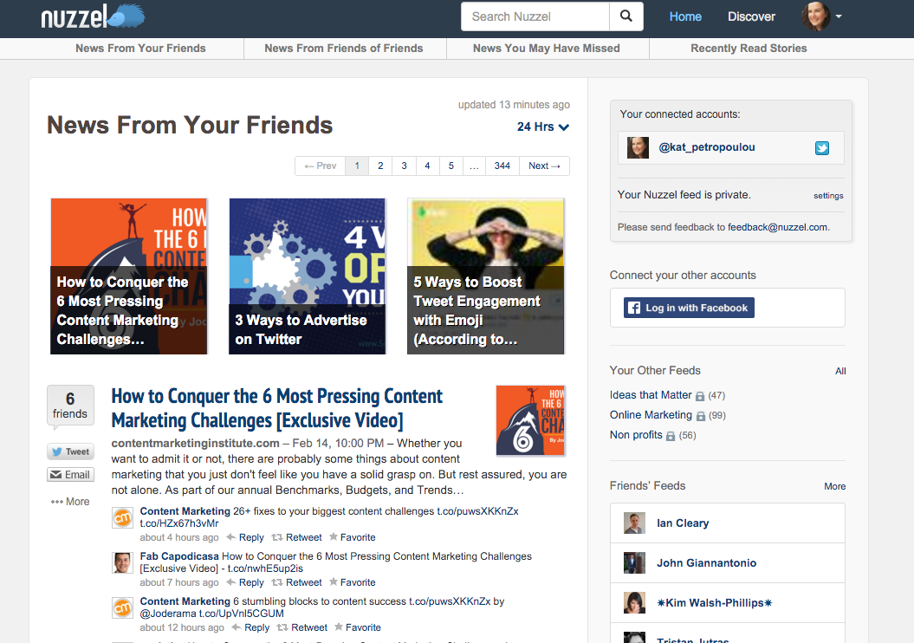Screen dimensions: 914x643
Task: Click Fab Capodicasa's profile picture
Action: [122, 562]
